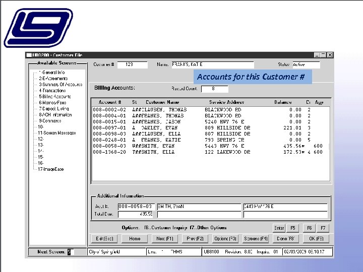Click City of Springfield in status bar
The width and height of the screenshot is (363, 272).
[104, 252]
